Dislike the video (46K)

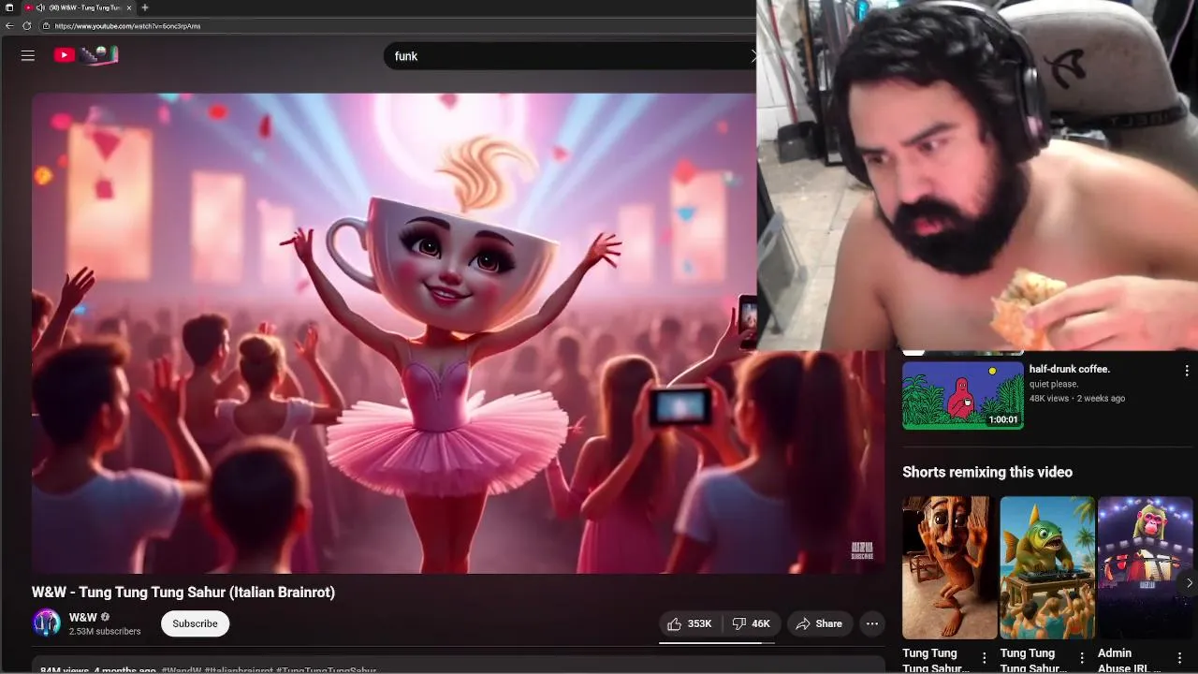pyautogui.click(x=752, y=623)
